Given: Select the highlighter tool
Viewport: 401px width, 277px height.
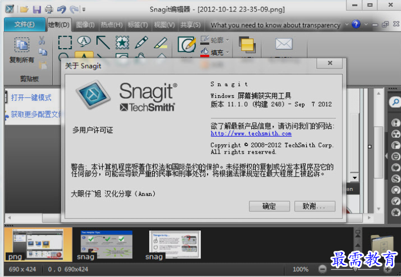Looking at the screenshot, I should point(161,42).
